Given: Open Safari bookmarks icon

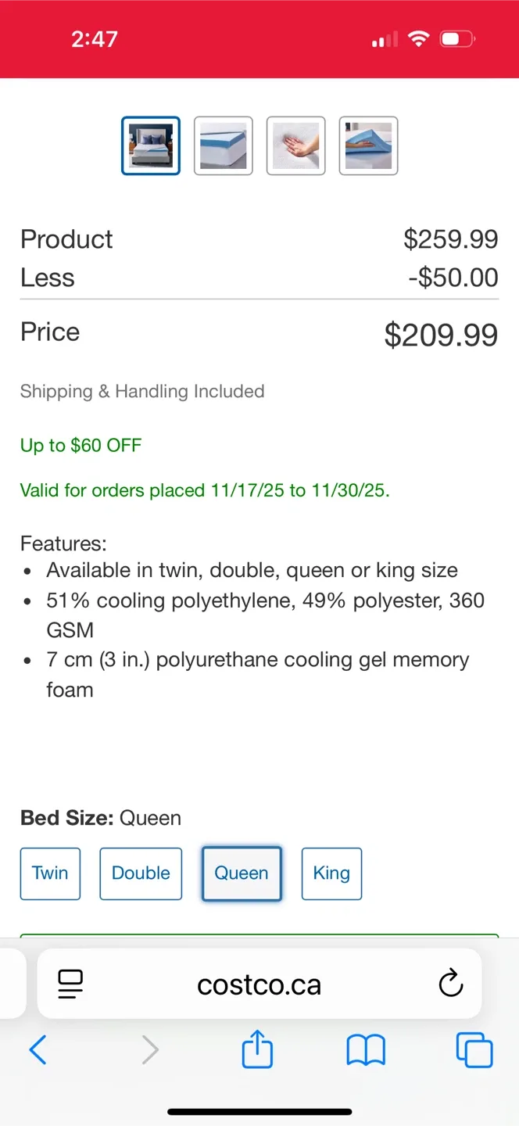Looking at the screenshot, I should pyautogui.click(x=365, y=1050).
